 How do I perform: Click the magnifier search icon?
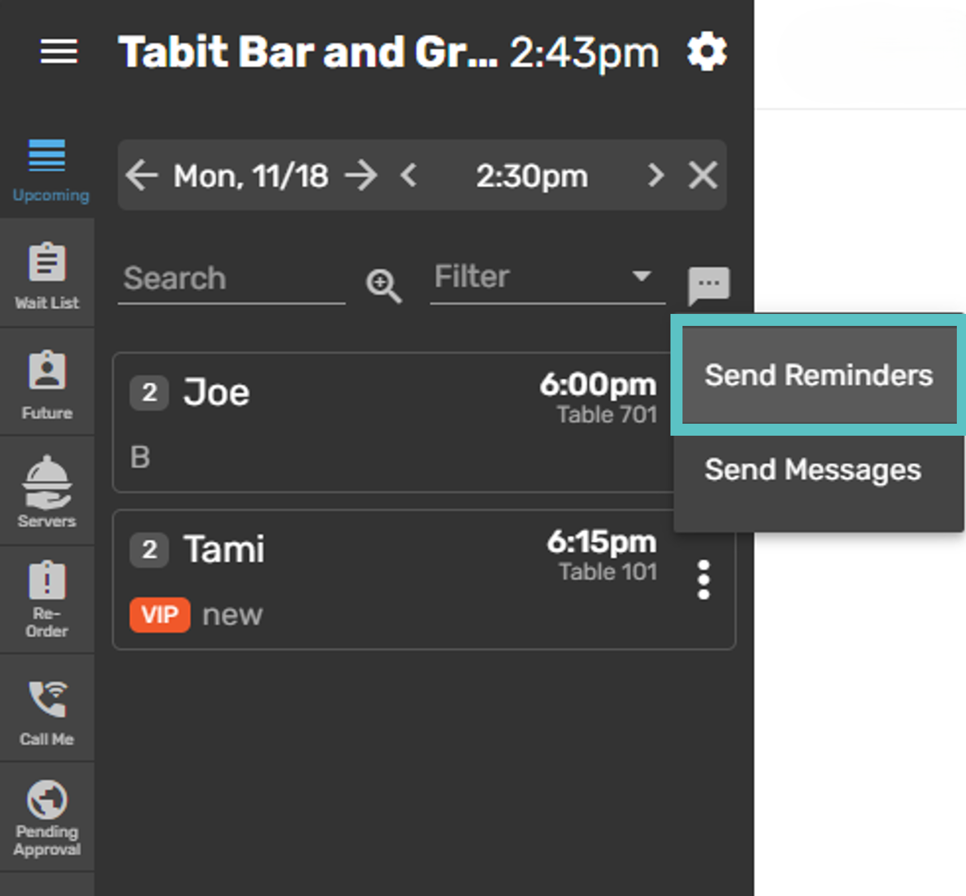(384, 285)
